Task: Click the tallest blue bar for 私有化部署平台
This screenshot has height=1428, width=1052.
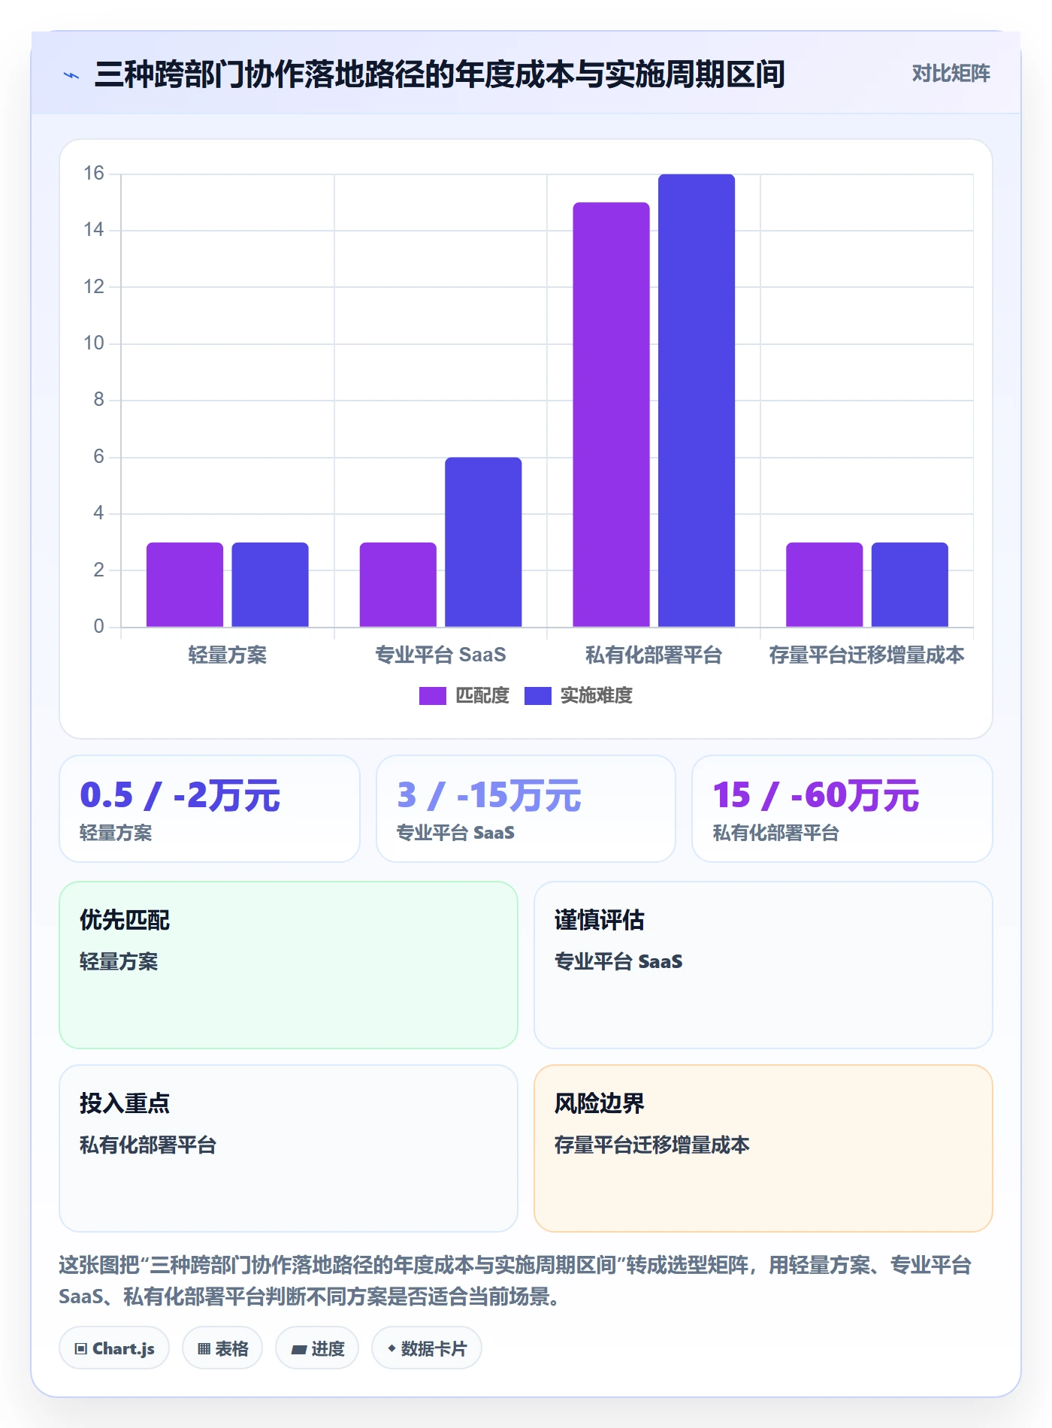Action: pyautogui.click(x=697, y=401)
